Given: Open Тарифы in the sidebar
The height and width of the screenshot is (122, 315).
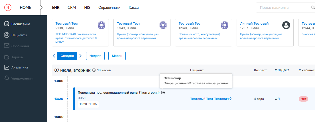Looking at the screenshot, I should click(x=17, y=57).
